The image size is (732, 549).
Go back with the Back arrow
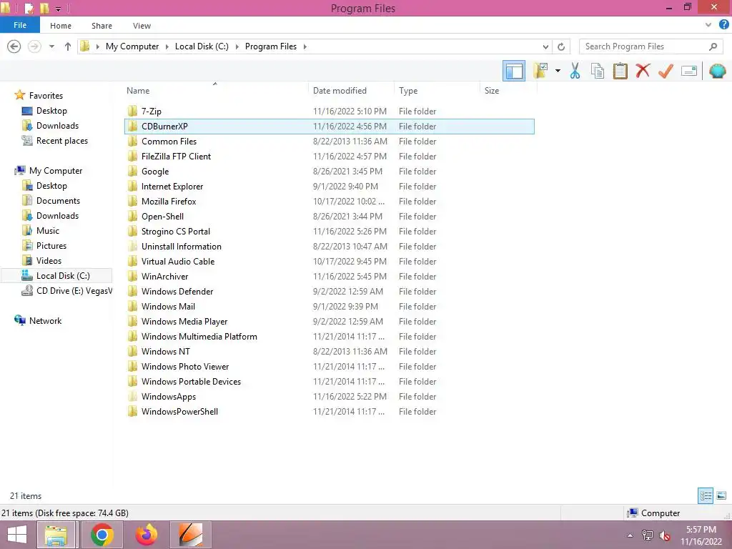point(14,46)
